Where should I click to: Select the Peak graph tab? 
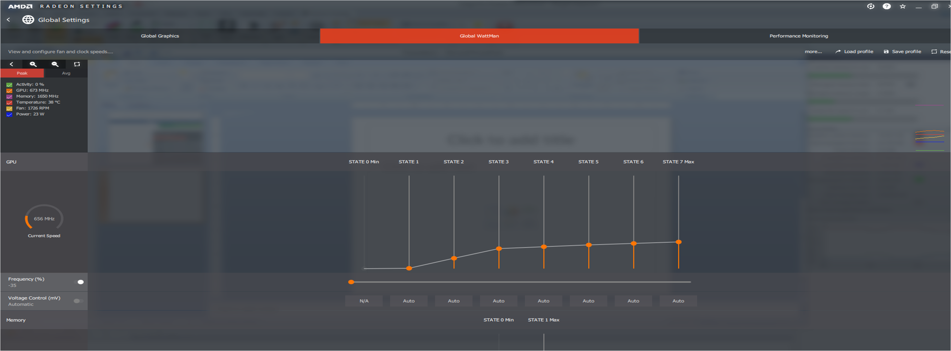tap(22, 73)
